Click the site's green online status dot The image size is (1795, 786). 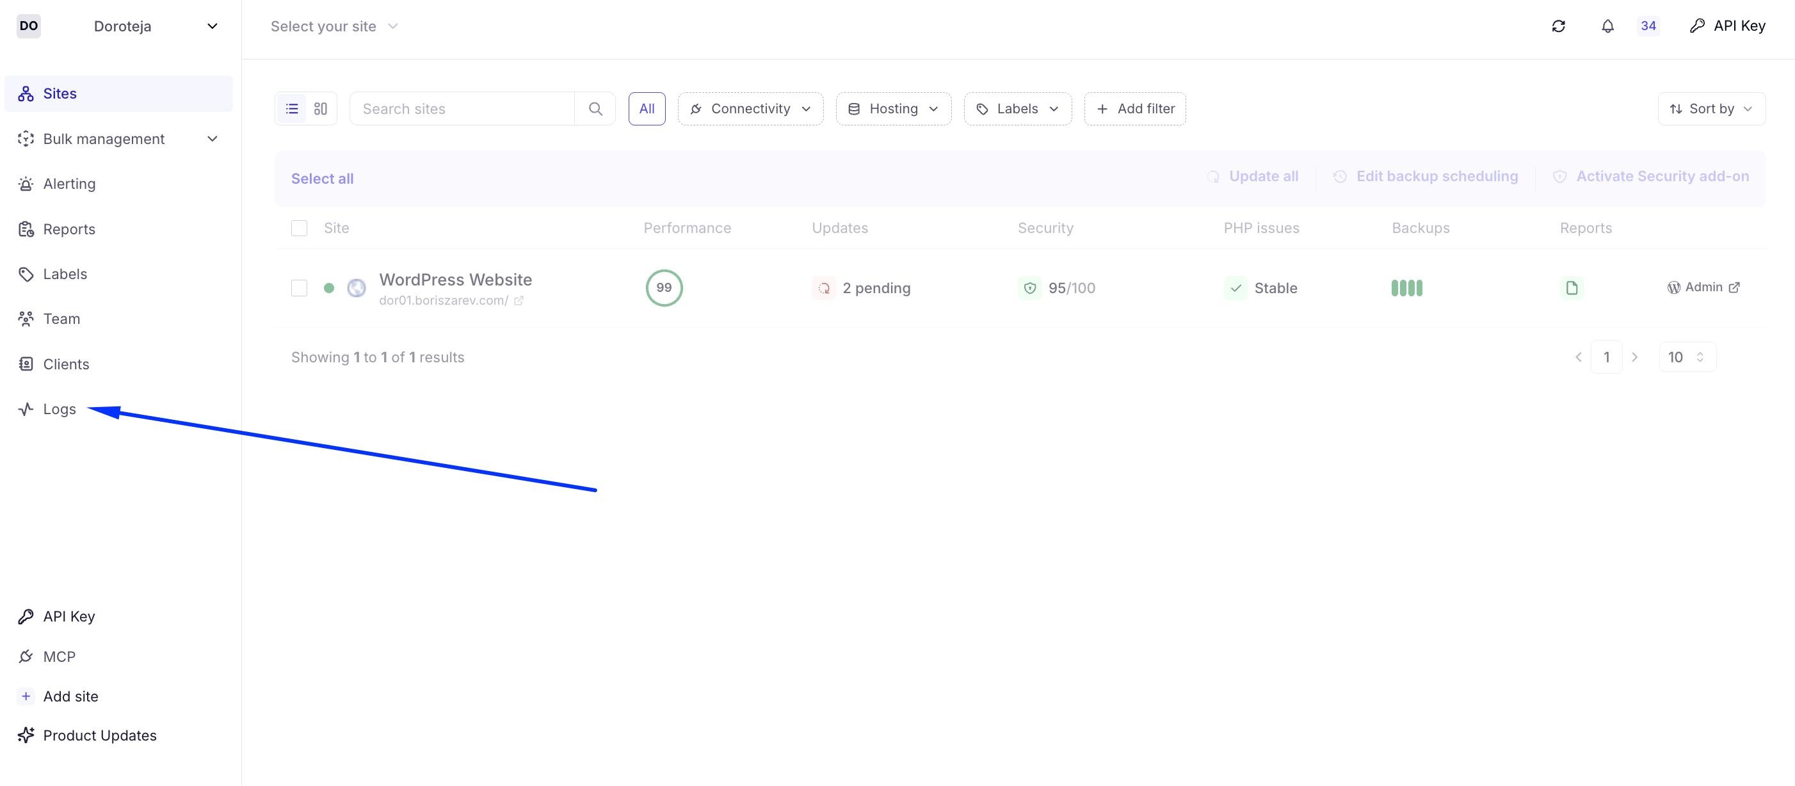329,288
